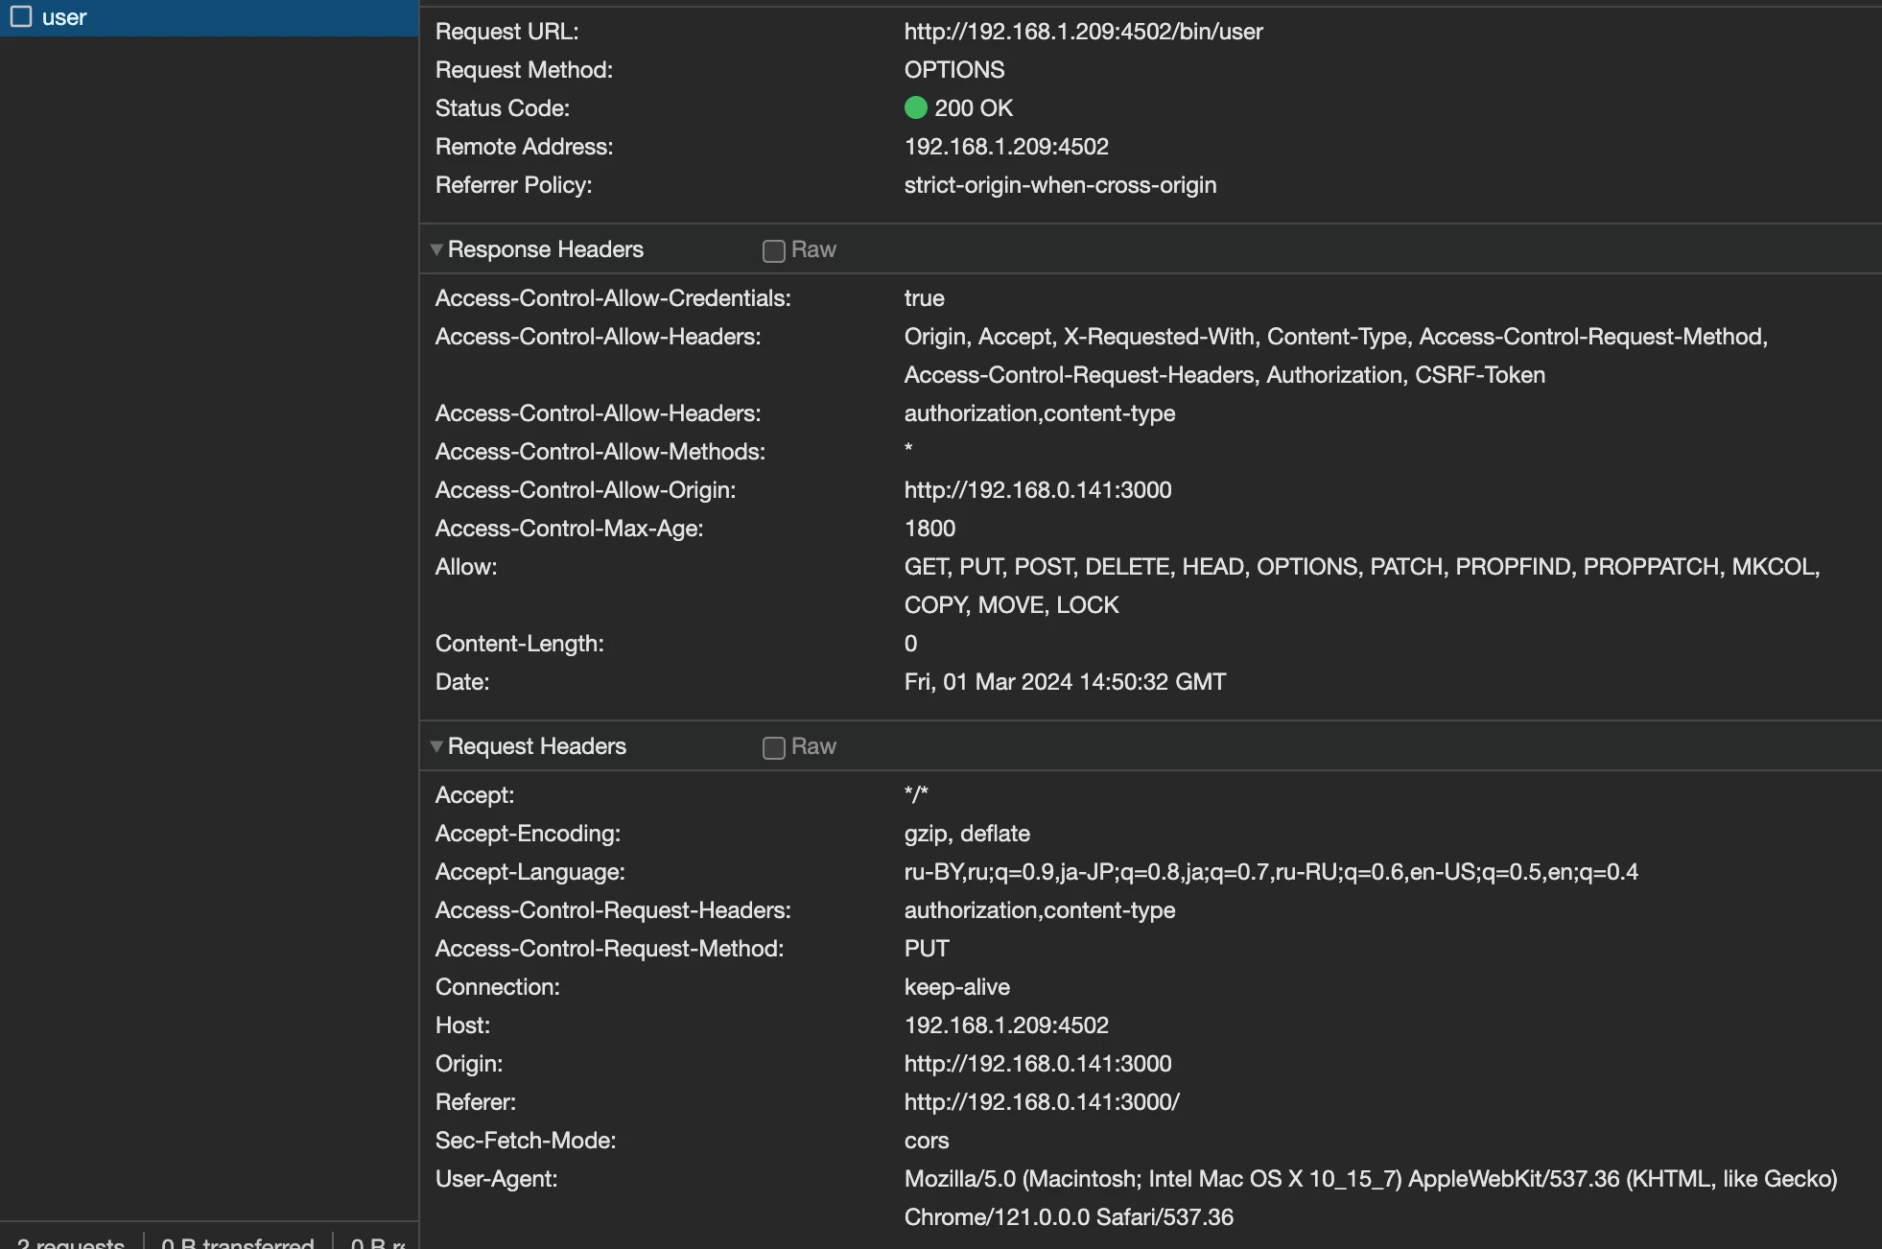The width and height of the screenshot is (1882, 1249).
Task: Click the Request URL value
Action: [1083, 32]
